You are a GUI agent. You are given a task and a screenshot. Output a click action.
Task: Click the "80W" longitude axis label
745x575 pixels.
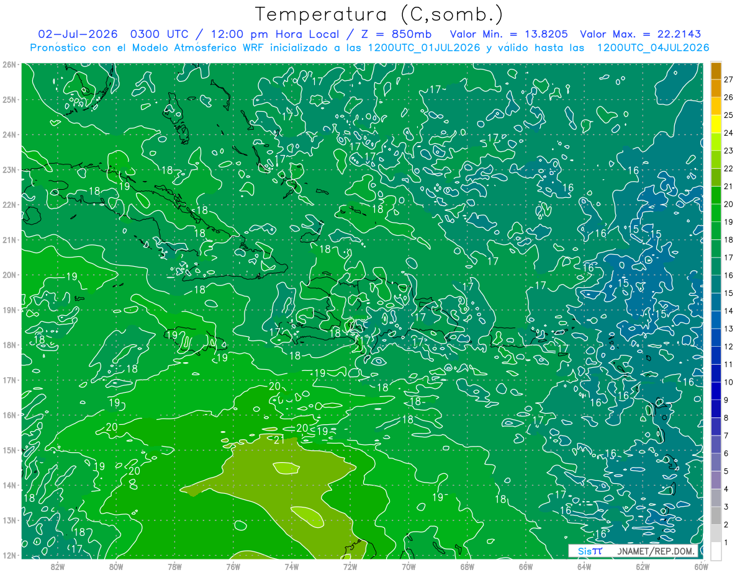point(116,566)
